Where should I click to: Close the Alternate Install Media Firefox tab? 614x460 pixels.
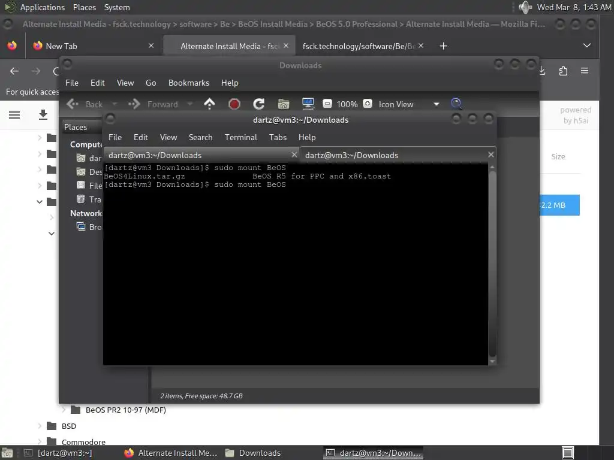click(286, 46)
